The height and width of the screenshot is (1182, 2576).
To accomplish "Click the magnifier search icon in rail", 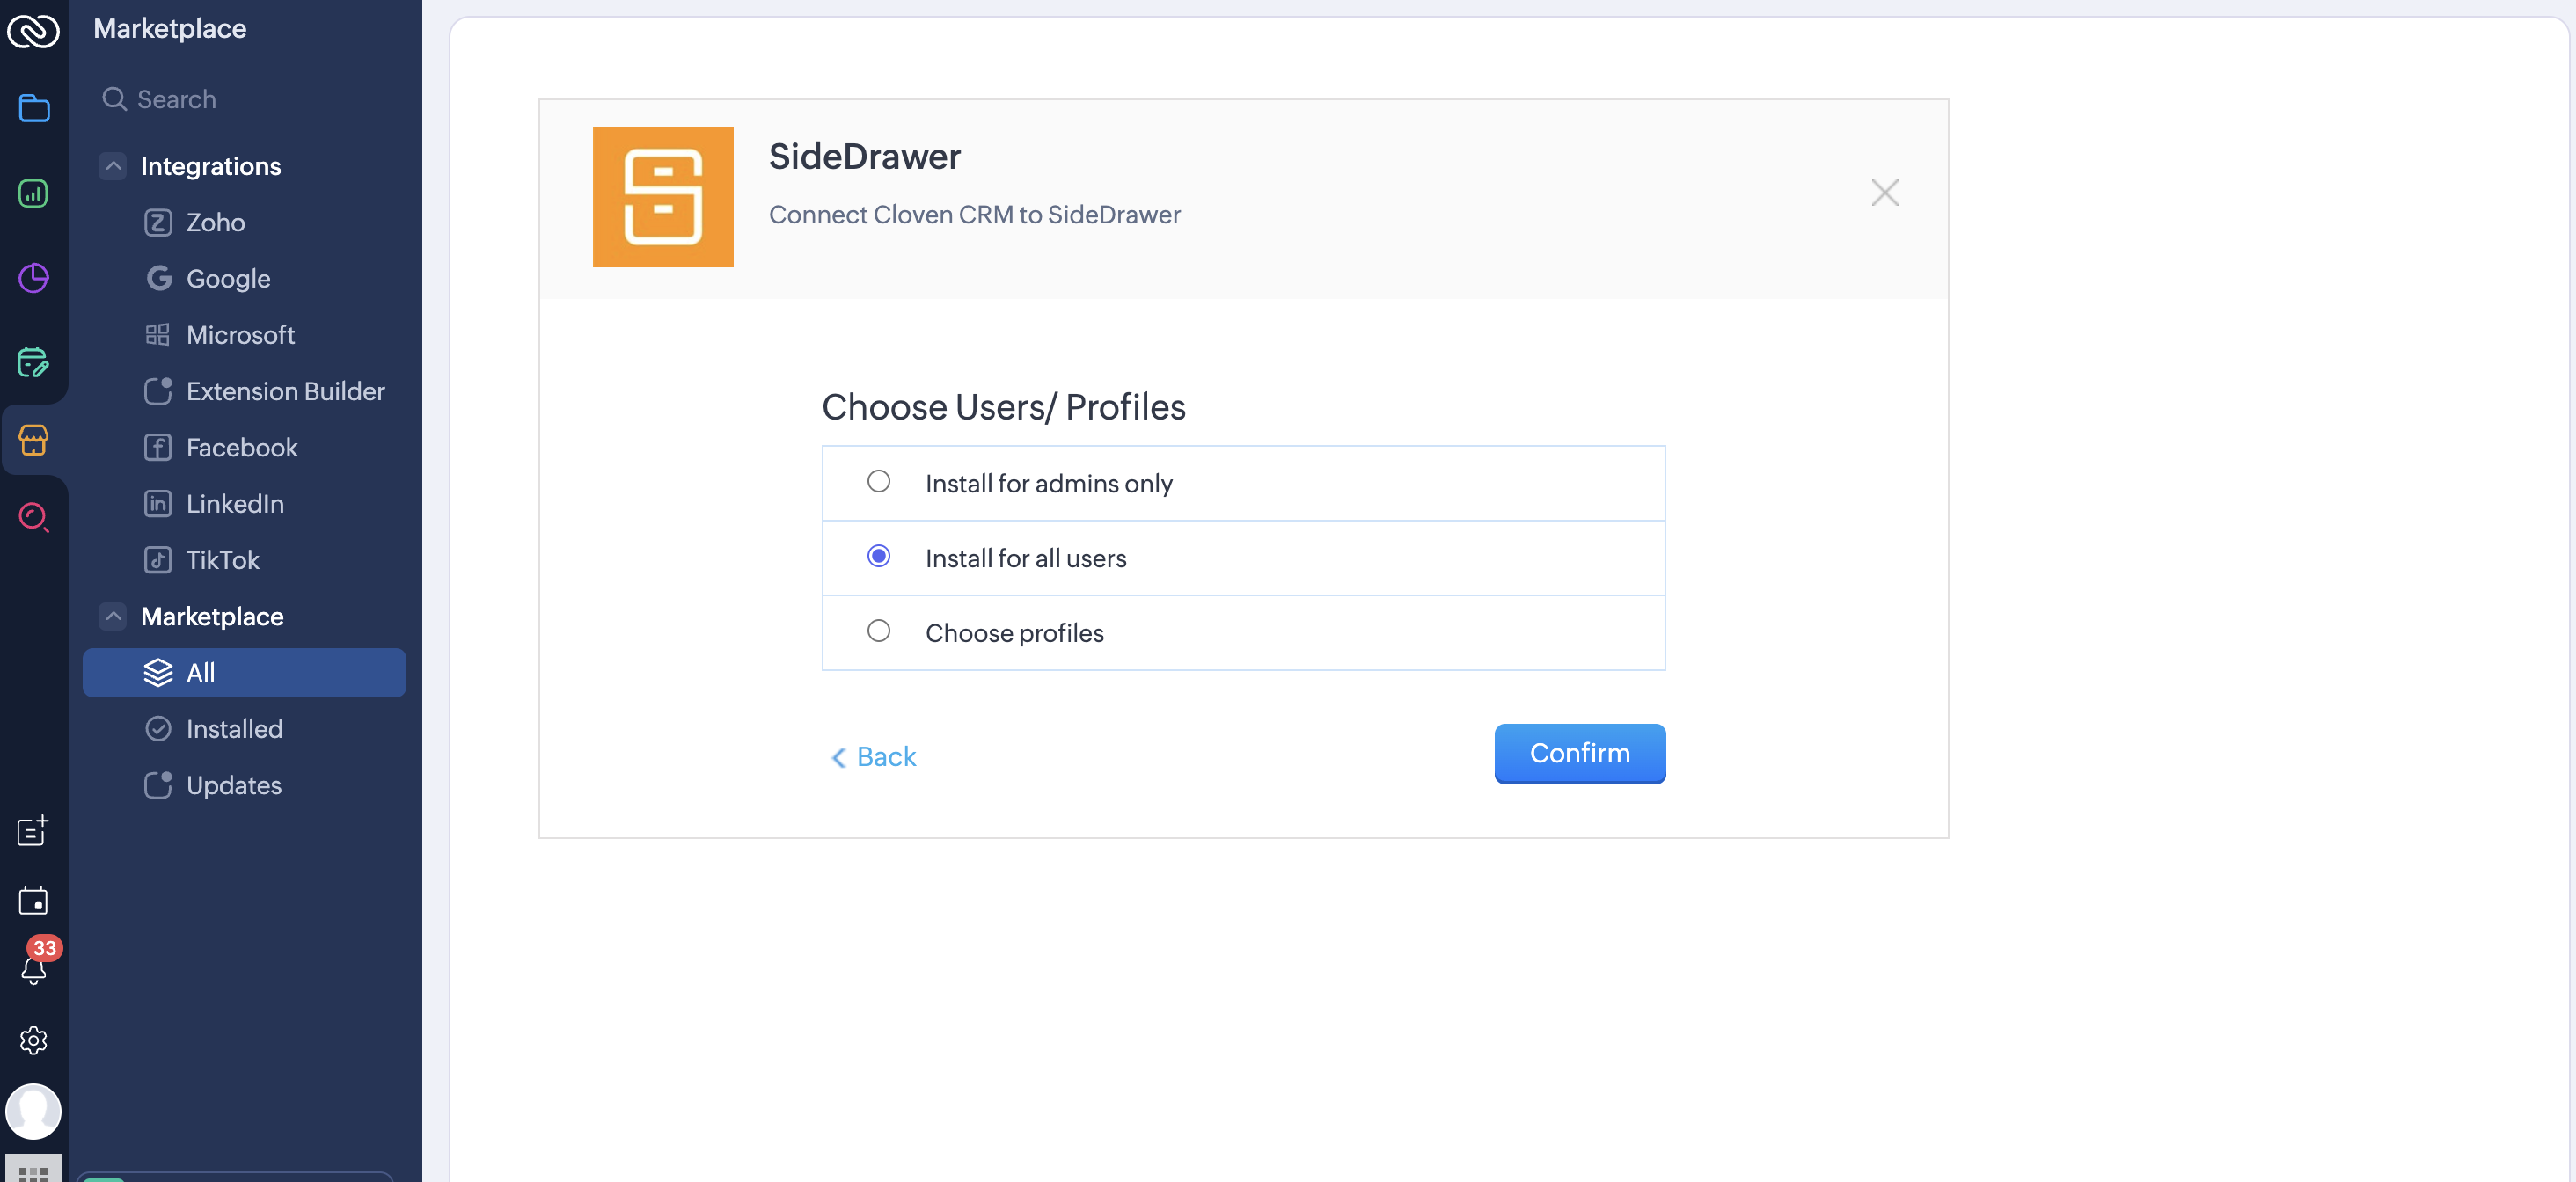I will coord(33,517).
